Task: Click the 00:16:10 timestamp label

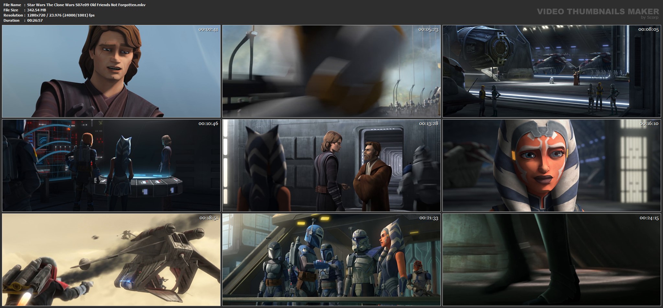Action: [649, 124]
